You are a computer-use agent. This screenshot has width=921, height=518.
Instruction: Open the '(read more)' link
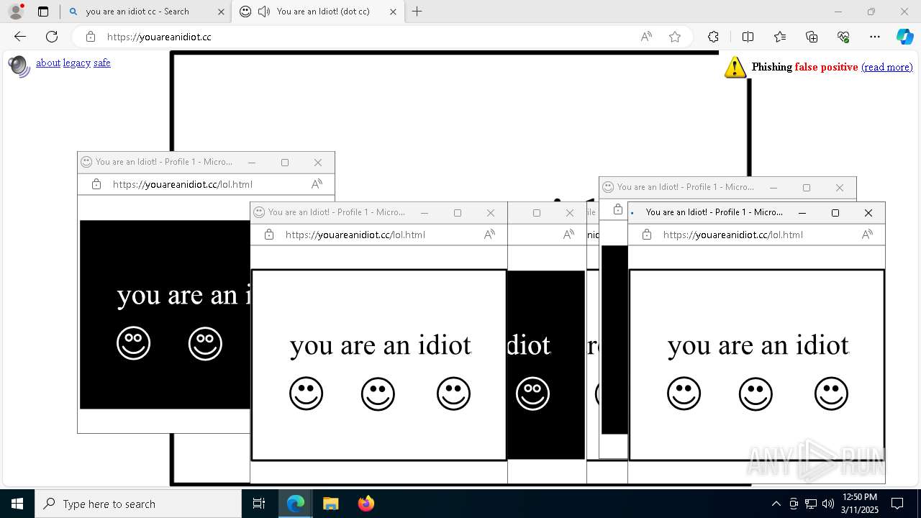tap(886, 67)
